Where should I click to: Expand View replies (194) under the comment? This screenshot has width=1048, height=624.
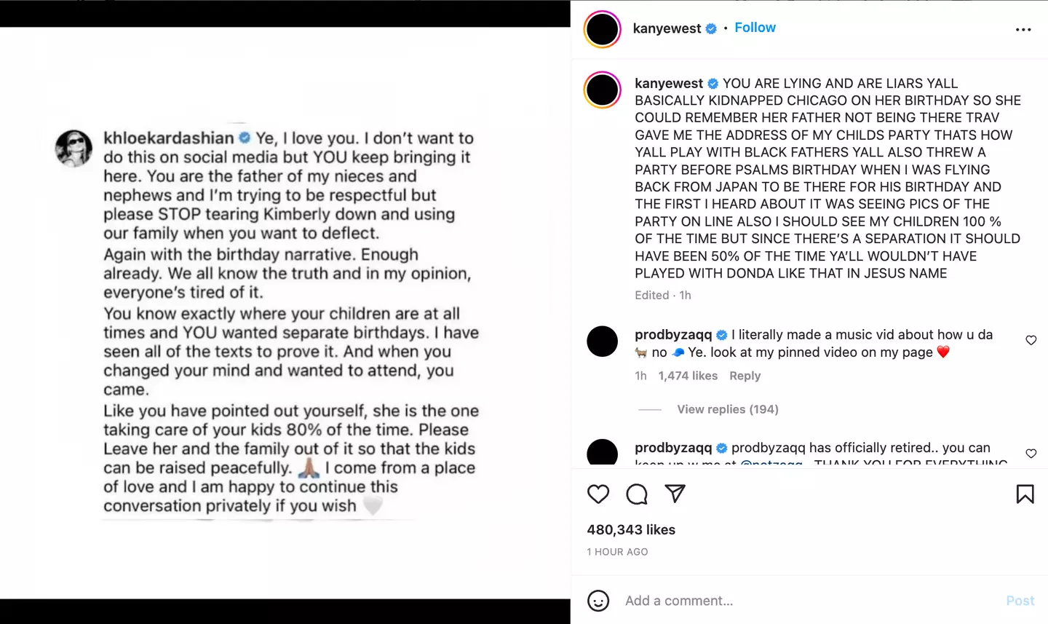(727, 409)
